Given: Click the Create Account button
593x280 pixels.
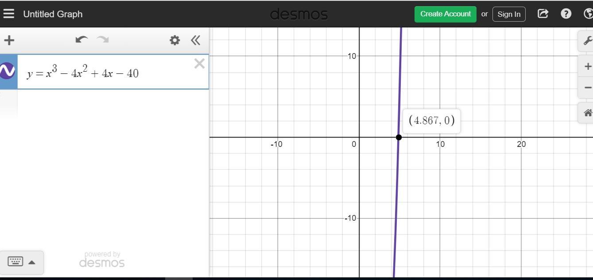Looking at the screenshot, I should point(445,14).
